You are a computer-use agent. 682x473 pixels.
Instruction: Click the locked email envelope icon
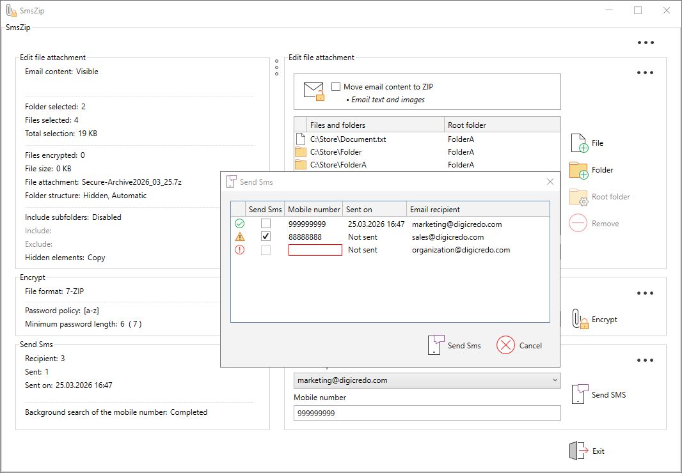pos(313,91)
